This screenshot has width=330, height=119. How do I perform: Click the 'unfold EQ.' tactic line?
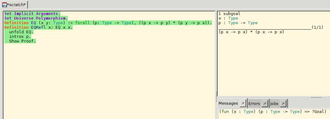(x=21, y=32)
